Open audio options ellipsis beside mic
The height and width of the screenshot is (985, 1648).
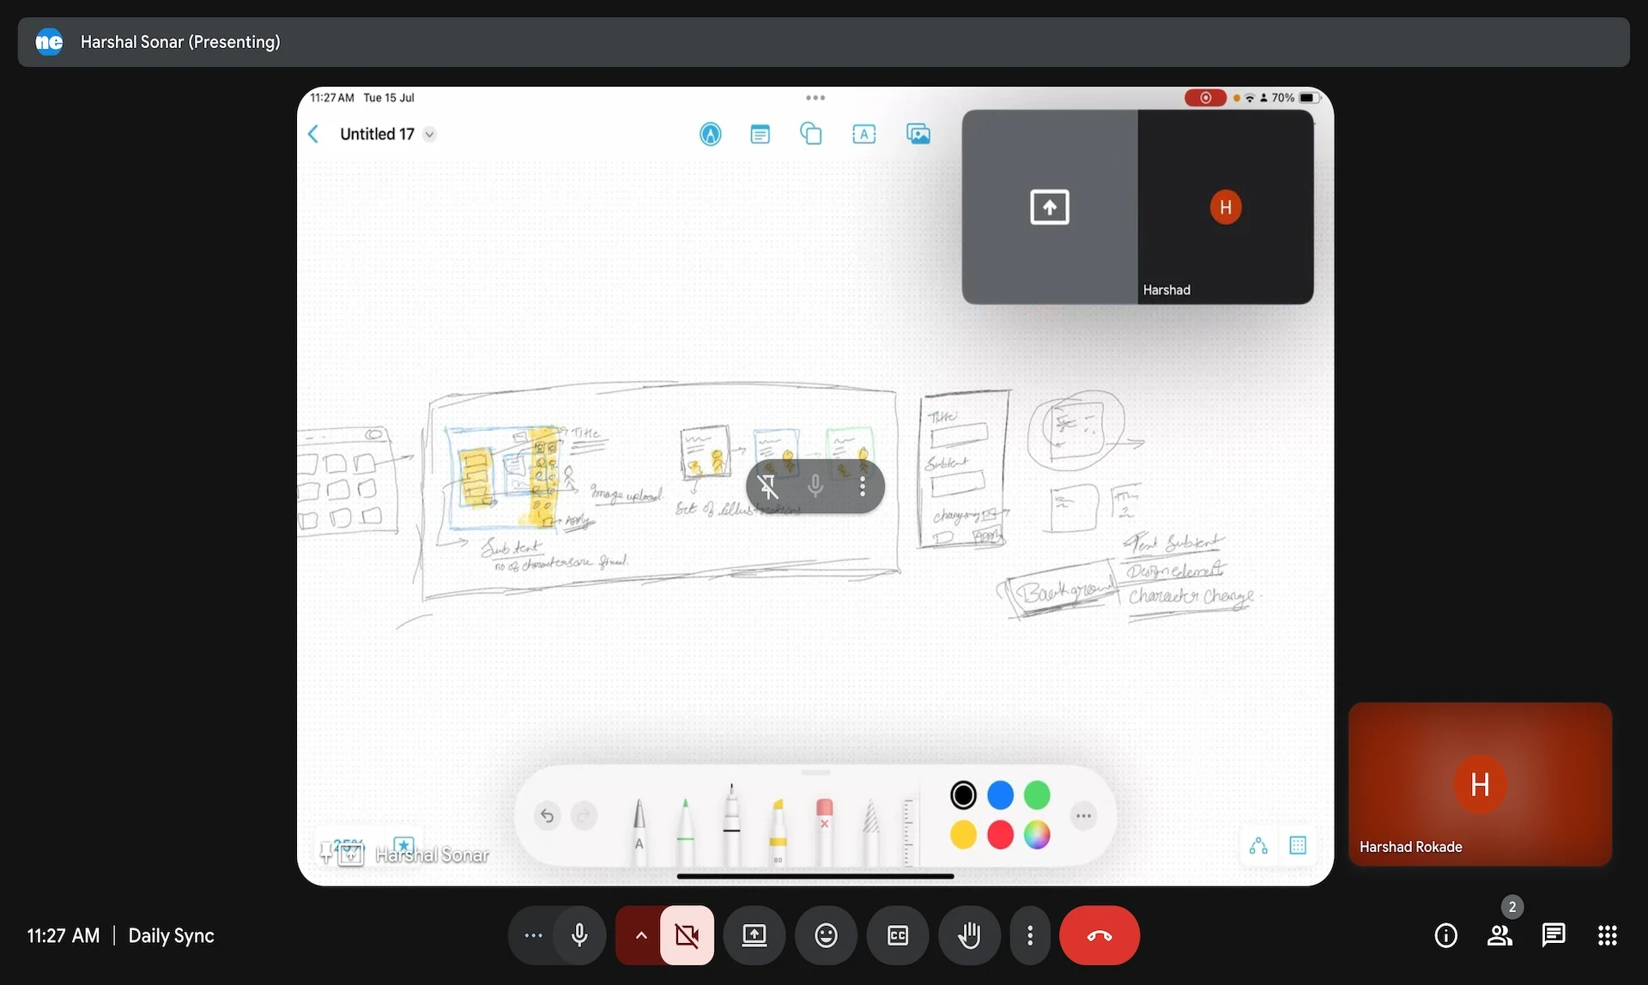(x=533, y=935)
